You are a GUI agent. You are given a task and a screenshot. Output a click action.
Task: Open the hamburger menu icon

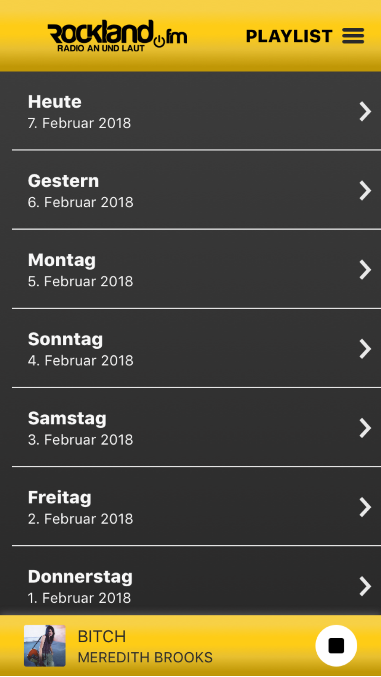(353, 36)
